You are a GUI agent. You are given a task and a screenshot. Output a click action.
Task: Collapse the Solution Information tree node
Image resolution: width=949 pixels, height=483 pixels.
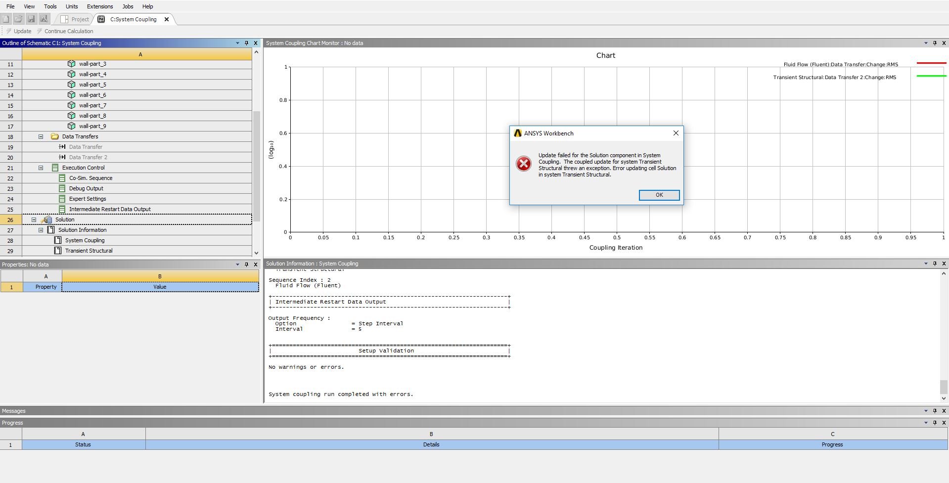[41, 230]
